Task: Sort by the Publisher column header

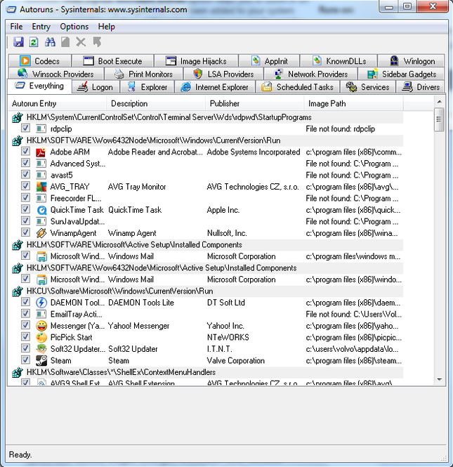Action: [255, 104]
